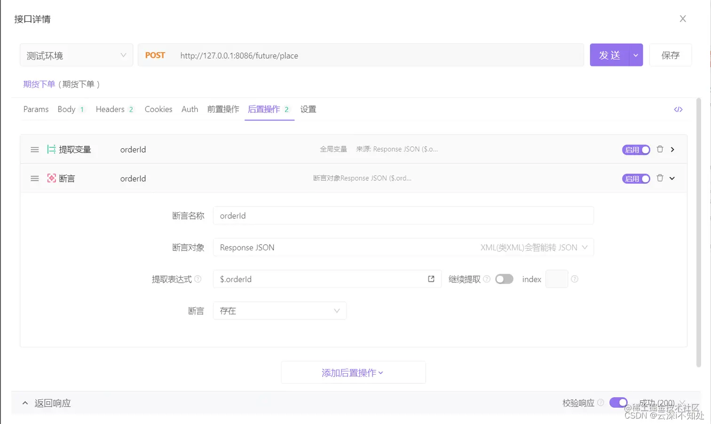The height and width of the screenshot is (424, 711).
Task: Open 添加后置操作 menu
Action: (353, 373)
